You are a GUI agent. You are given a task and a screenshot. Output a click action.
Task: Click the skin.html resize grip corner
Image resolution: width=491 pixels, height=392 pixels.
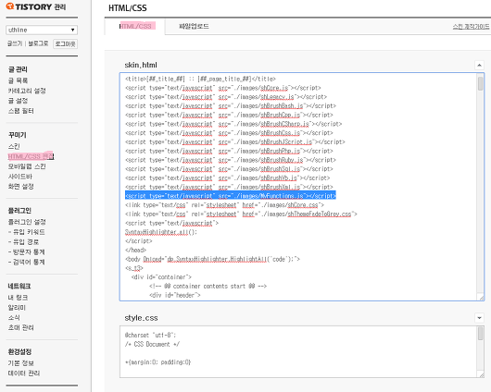click(x=482, y=298)
